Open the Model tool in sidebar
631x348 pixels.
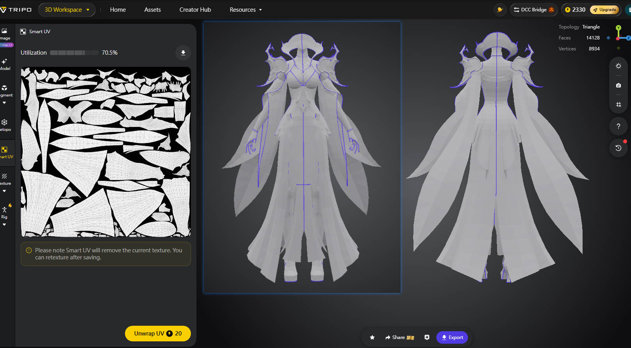click(5, 64)
